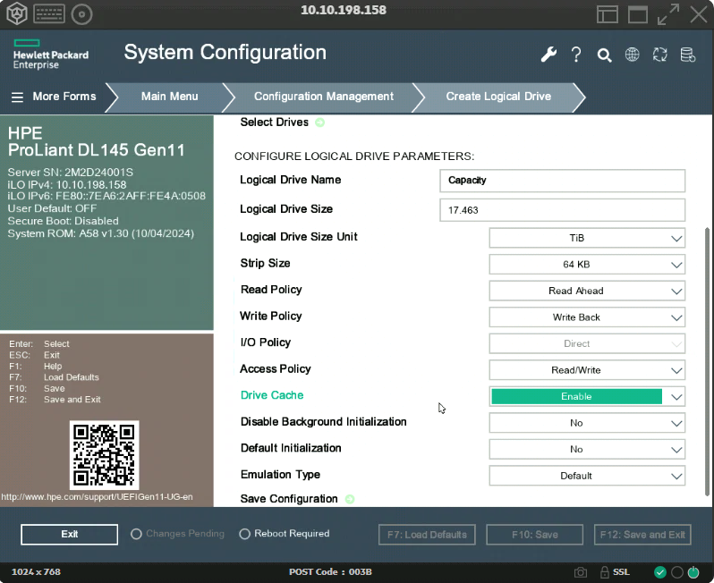Click the screenshot camera icon in status bar
The image size is (714, 583).
[x=581, y=572]
